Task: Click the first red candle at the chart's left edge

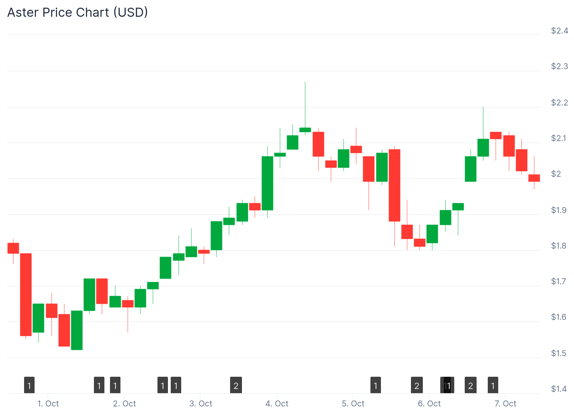Action: [13, 248]
